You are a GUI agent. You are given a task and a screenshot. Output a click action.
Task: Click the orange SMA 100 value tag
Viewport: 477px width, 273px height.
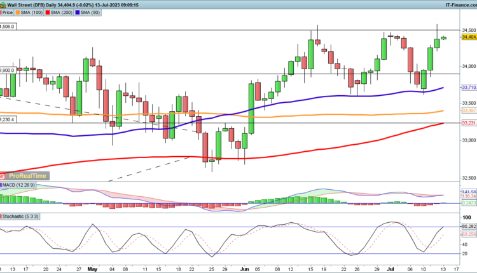(469, 111)
